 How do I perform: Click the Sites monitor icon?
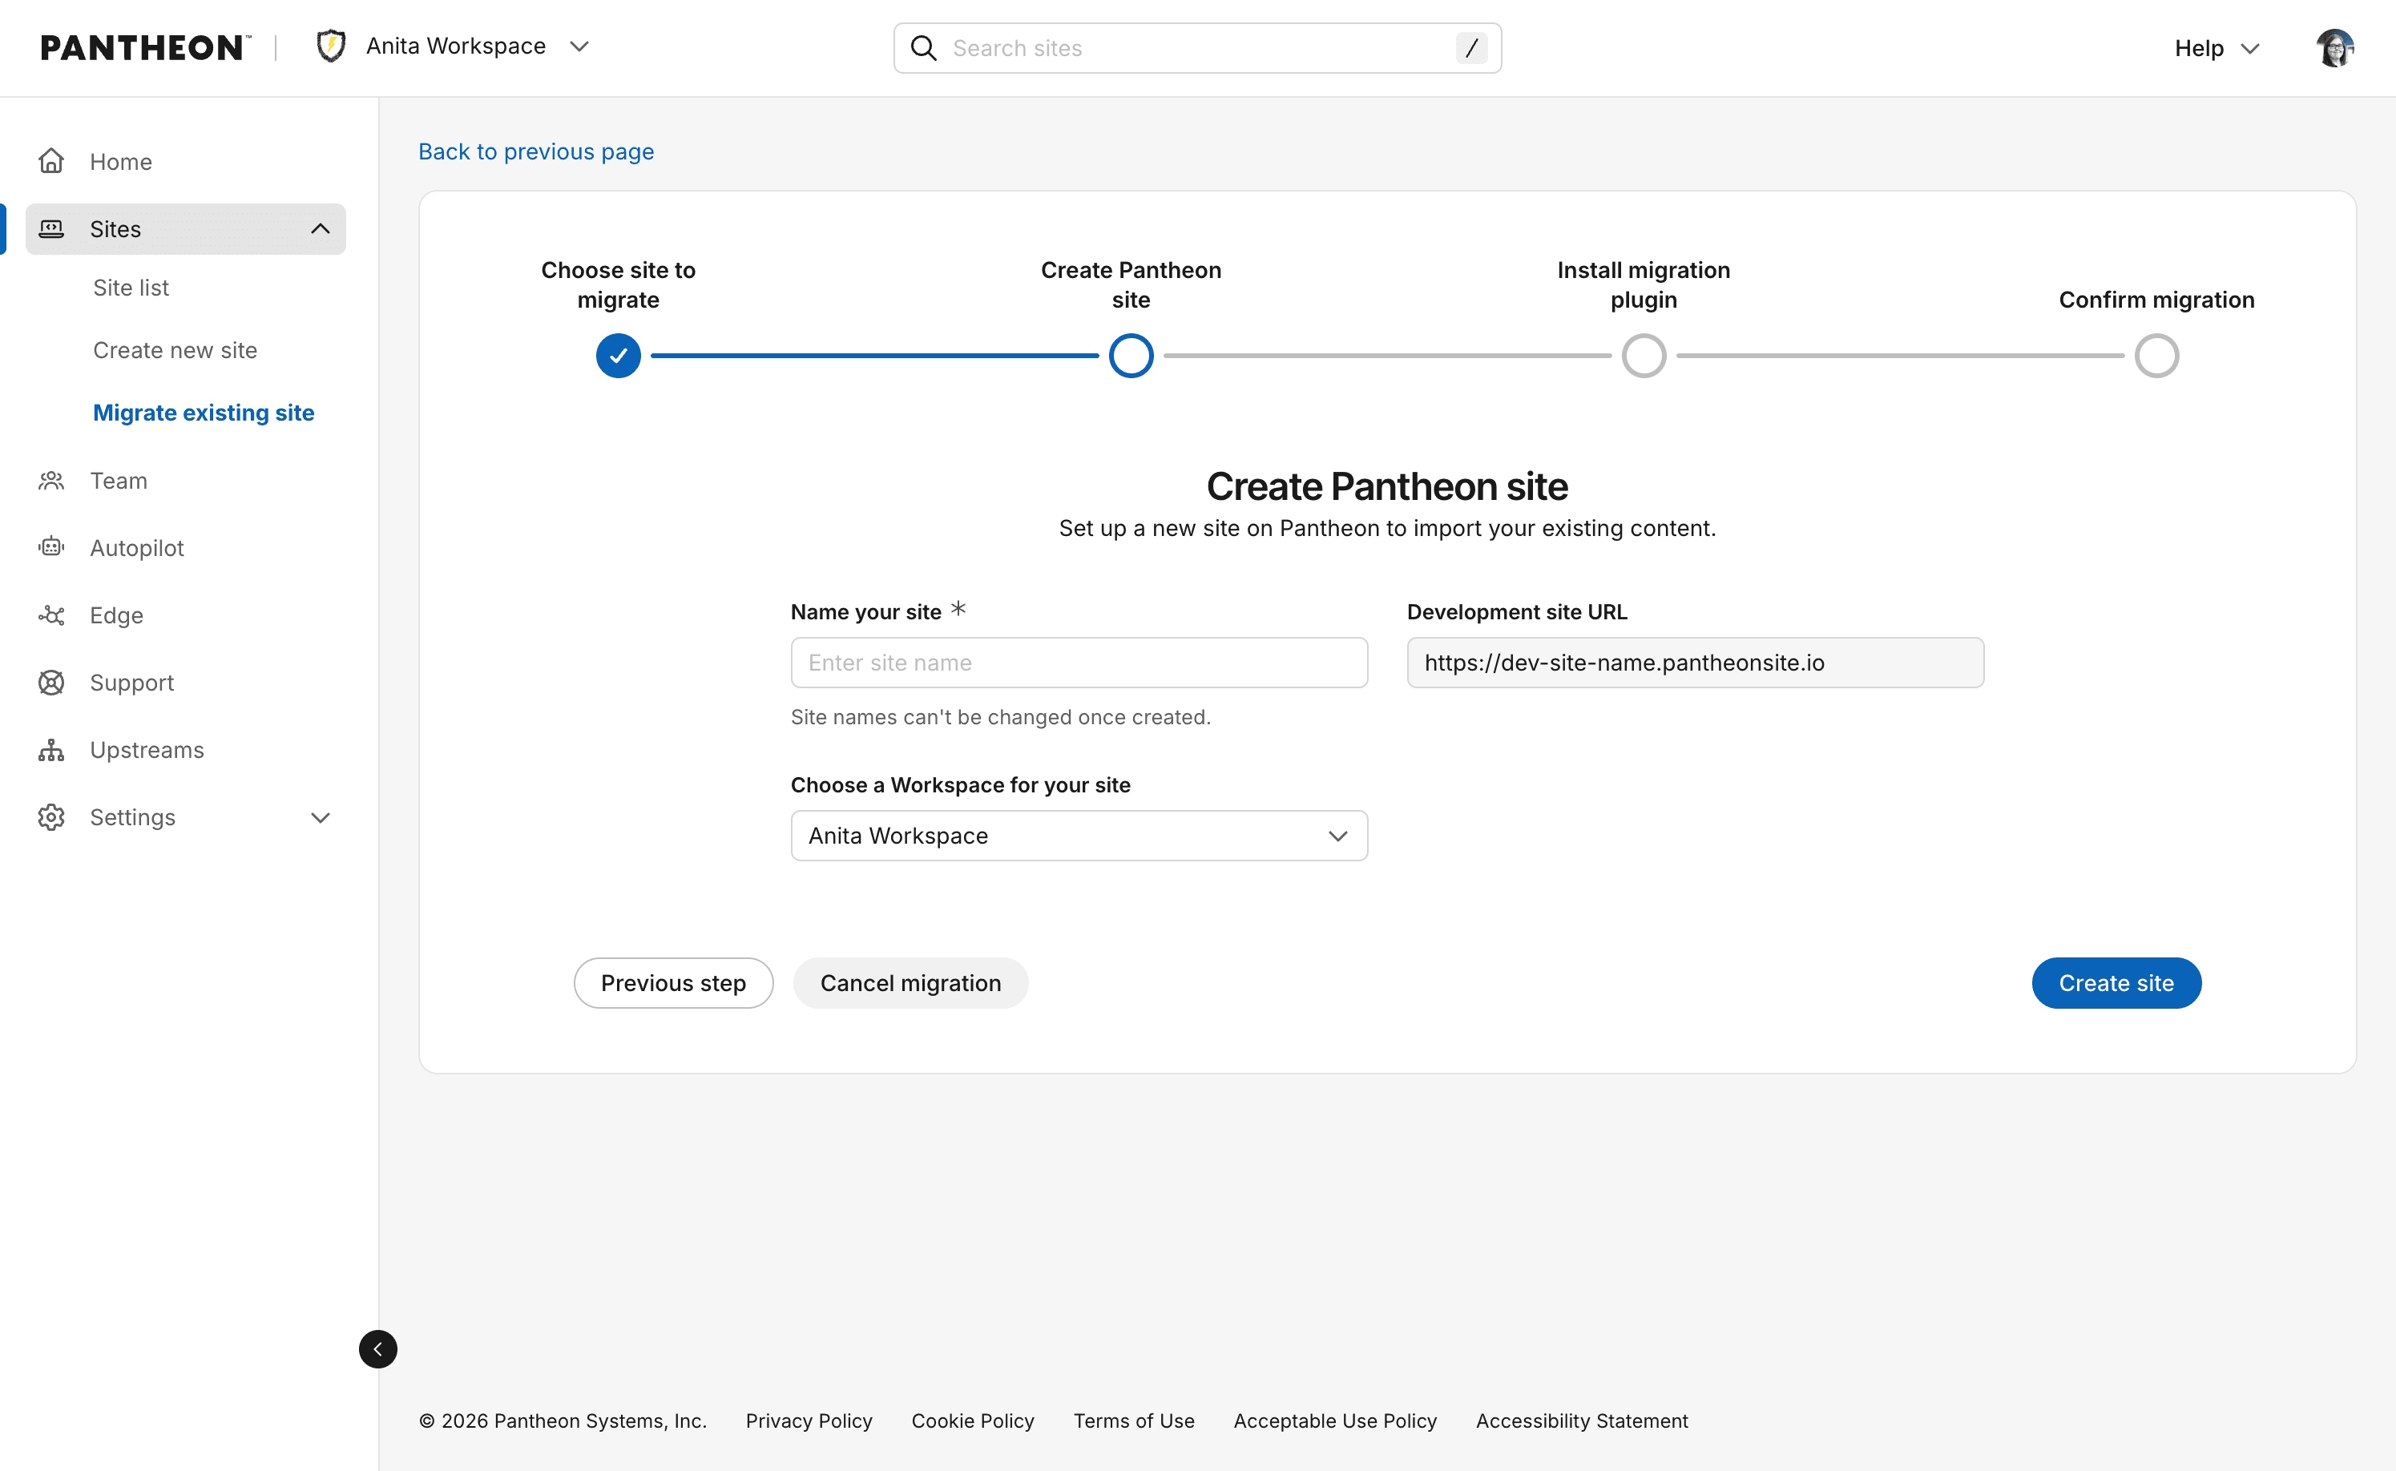51,228
